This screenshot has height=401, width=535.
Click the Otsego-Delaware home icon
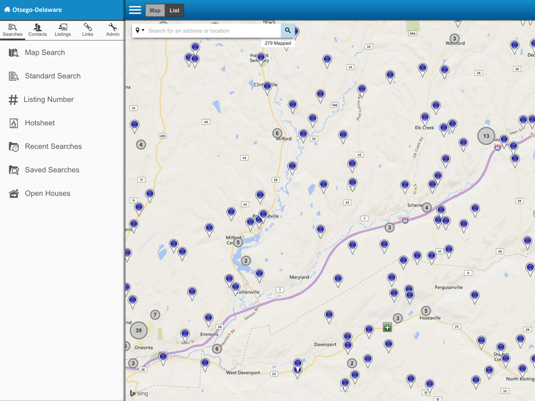(x=7, y=10)
